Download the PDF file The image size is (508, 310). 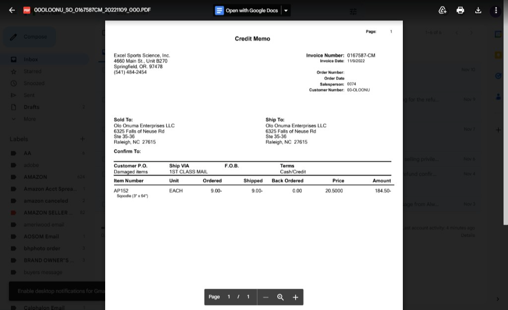click(x=478, y=10)
